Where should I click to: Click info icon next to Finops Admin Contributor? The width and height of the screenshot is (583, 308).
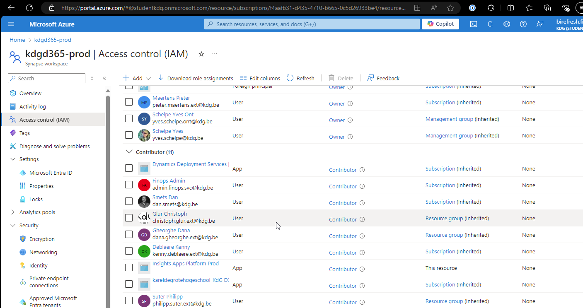(x=362, y=186)
